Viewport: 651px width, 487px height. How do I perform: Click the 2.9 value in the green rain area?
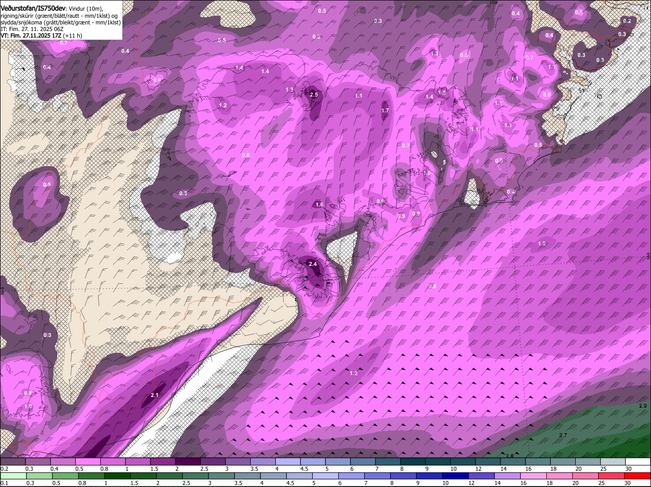tap(643, 406)
